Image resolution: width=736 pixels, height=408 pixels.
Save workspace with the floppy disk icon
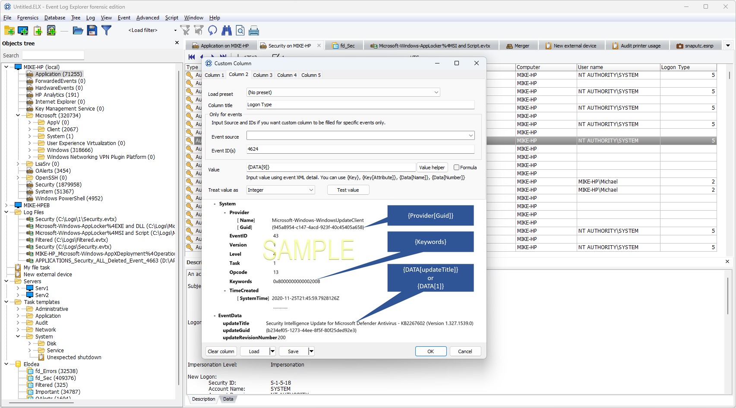pyautogui.click(x=92, y=30)
